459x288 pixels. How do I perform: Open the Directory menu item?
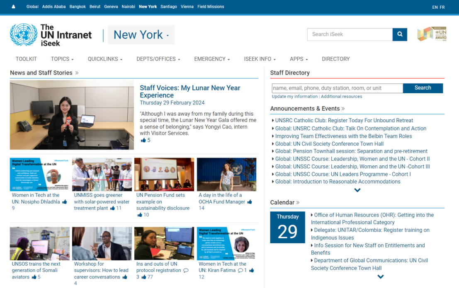click(x=335, y=59)
